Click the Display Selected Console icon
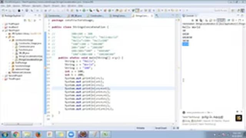 pyautogui.click(x=233, y=20)
